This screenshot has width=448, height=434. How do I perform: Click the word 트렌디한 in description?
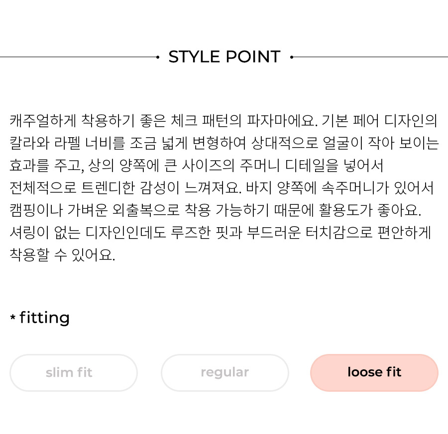click(x=108, y=188)
